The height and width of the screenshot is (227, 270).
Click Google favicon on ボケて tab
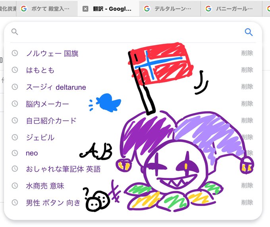24,9
